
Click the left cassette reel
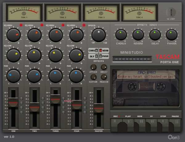coord(132,86)
